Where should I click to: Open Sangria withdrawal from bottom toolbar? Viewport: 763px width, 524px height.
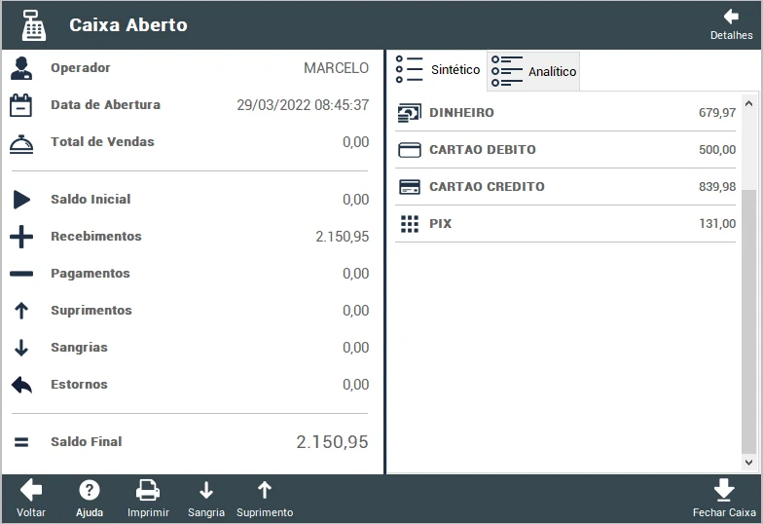click(x=206, y=499)
